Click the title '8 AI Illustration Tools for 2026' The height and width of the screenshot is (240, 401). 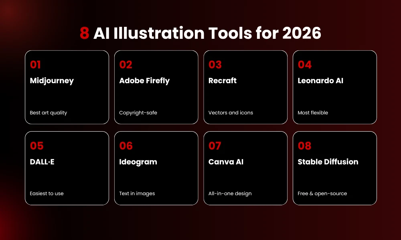click(x=200, y=33)
